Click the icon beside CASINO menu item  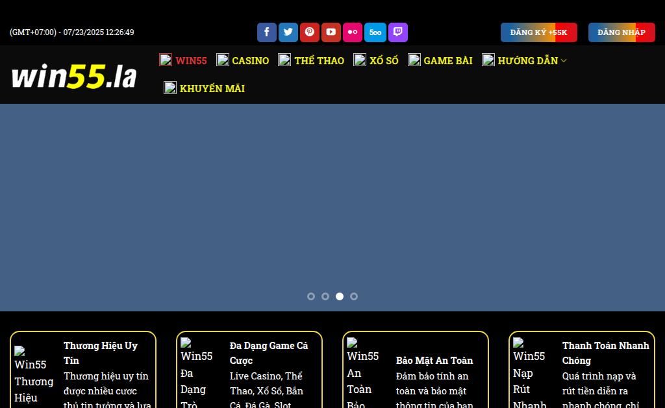(x=223, y=60)
